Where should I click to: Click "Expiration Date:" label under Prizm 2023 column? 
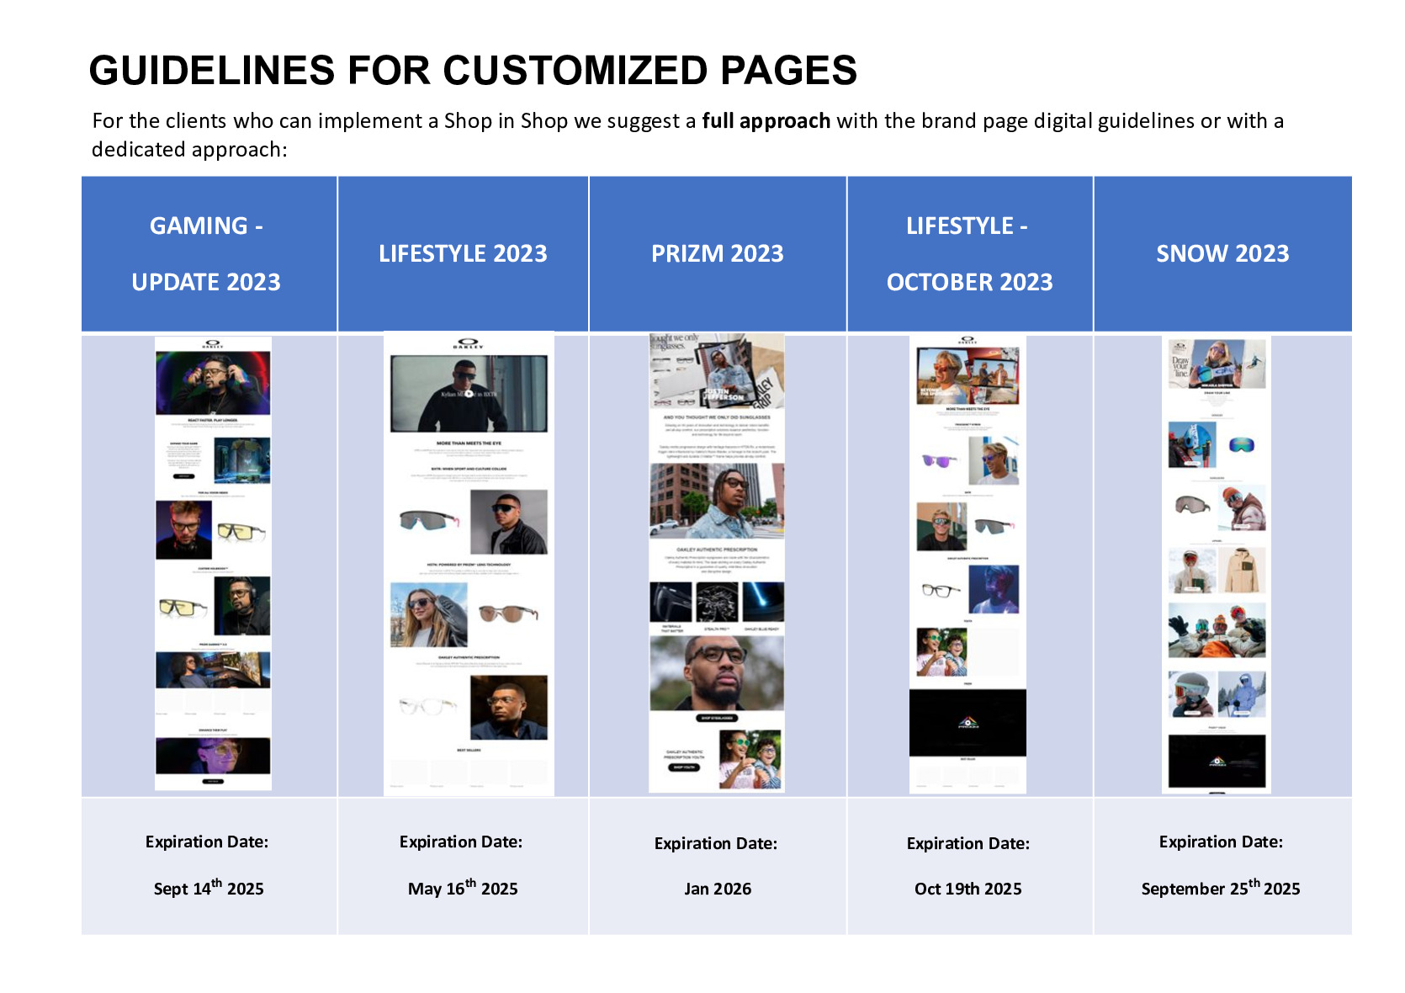tap(716, 843)
